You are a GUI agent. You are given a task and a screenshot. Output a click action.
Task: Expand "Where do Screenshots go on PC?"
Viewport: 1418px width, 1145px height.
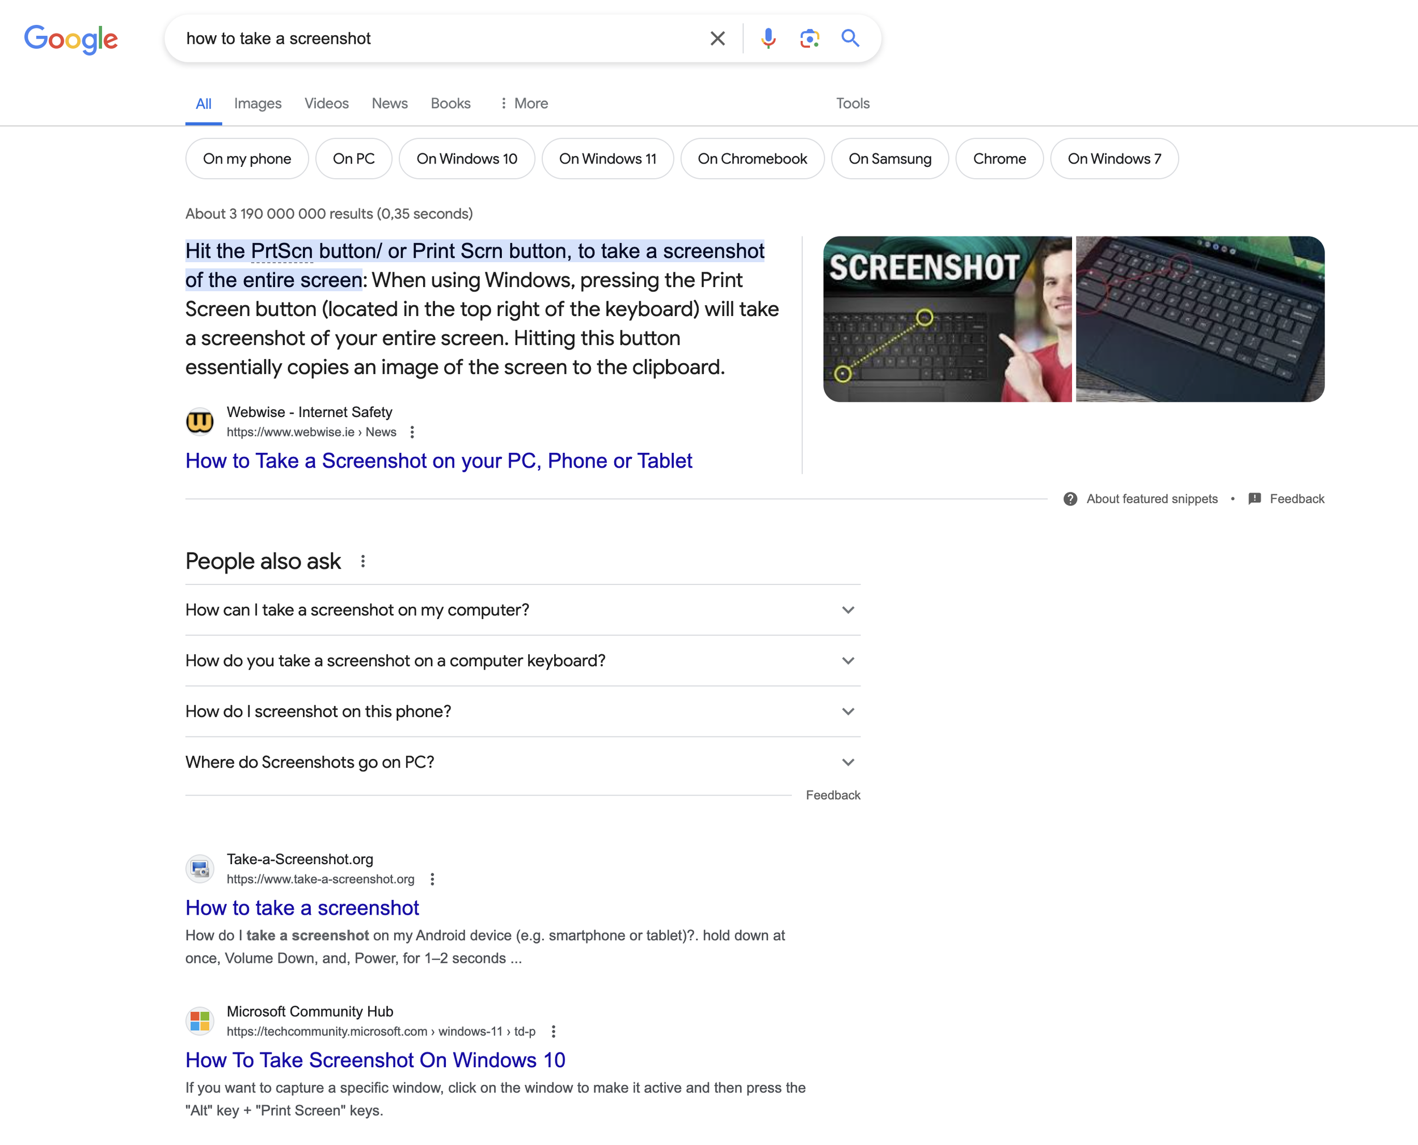pos(848,763)
